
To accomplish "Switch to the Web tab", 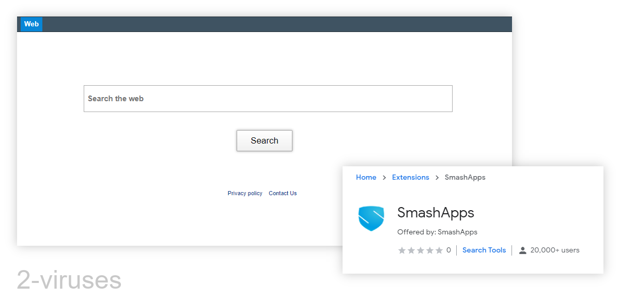I will [x=31, y=24].
